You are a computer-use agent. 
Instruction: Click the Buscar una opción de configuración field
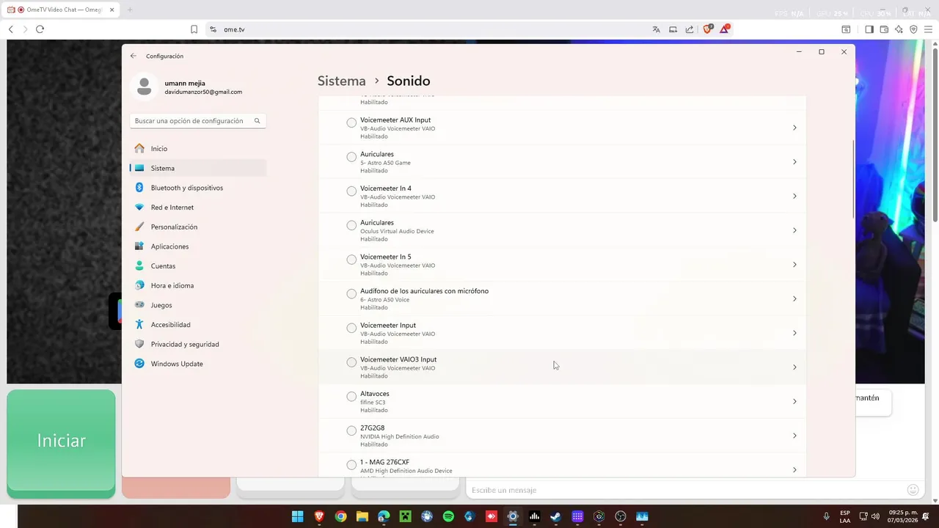pyautogui.click(x=198, y=121)
